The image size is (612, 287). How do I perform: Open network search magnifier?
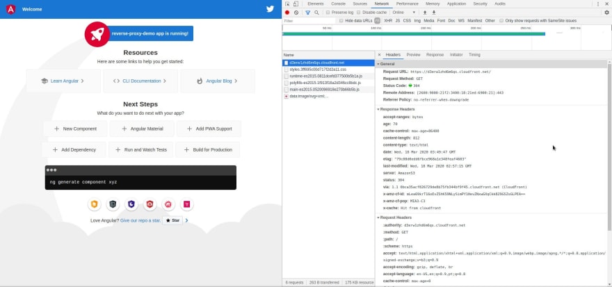tap(316, 13)
